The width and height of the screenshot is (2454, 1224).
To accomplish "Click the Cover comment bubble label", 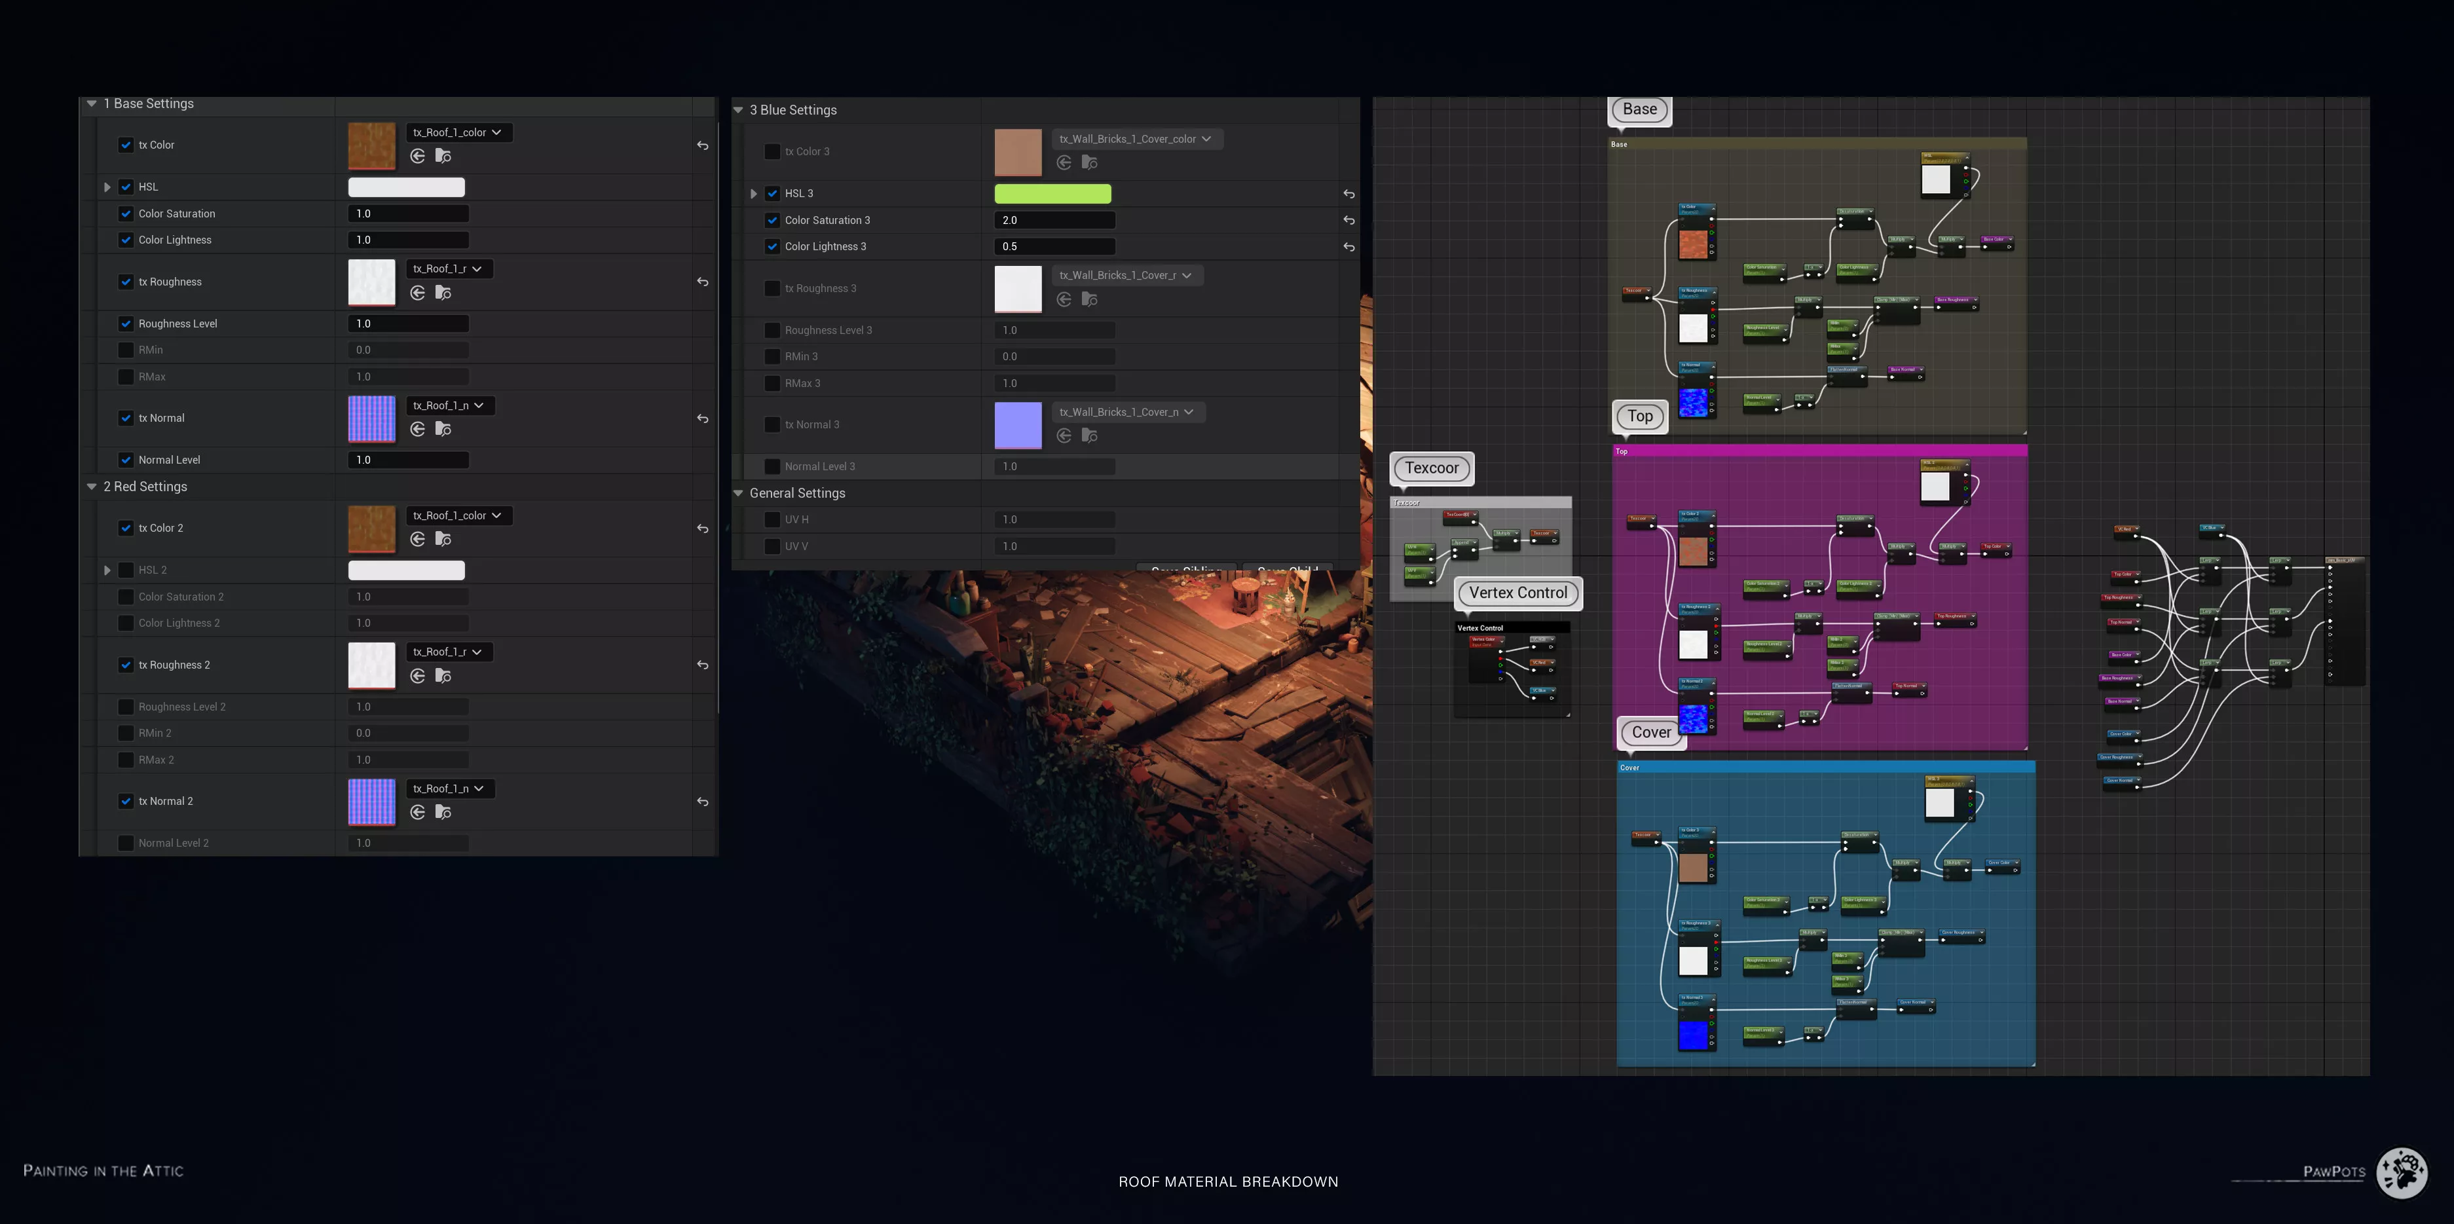I will tap(1651, 732).
